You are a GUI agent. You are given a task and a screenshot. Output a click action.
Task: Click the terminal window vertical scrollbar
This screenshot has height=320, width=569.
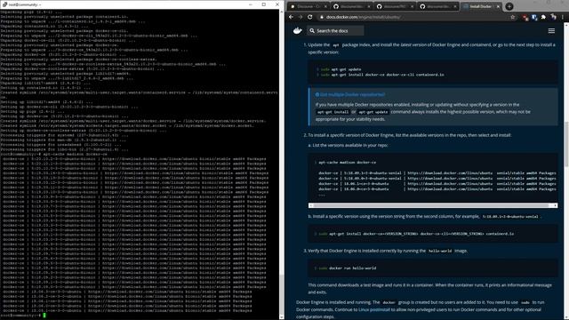(x=282, y=164)
